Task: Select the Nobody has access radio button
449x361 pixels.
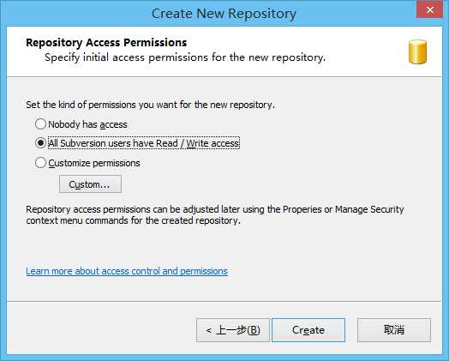Action: click(x=40, y=124)
